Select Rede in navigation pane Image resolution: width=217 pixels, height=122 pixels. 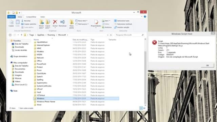pyautogui.click(x=15, y=91)
